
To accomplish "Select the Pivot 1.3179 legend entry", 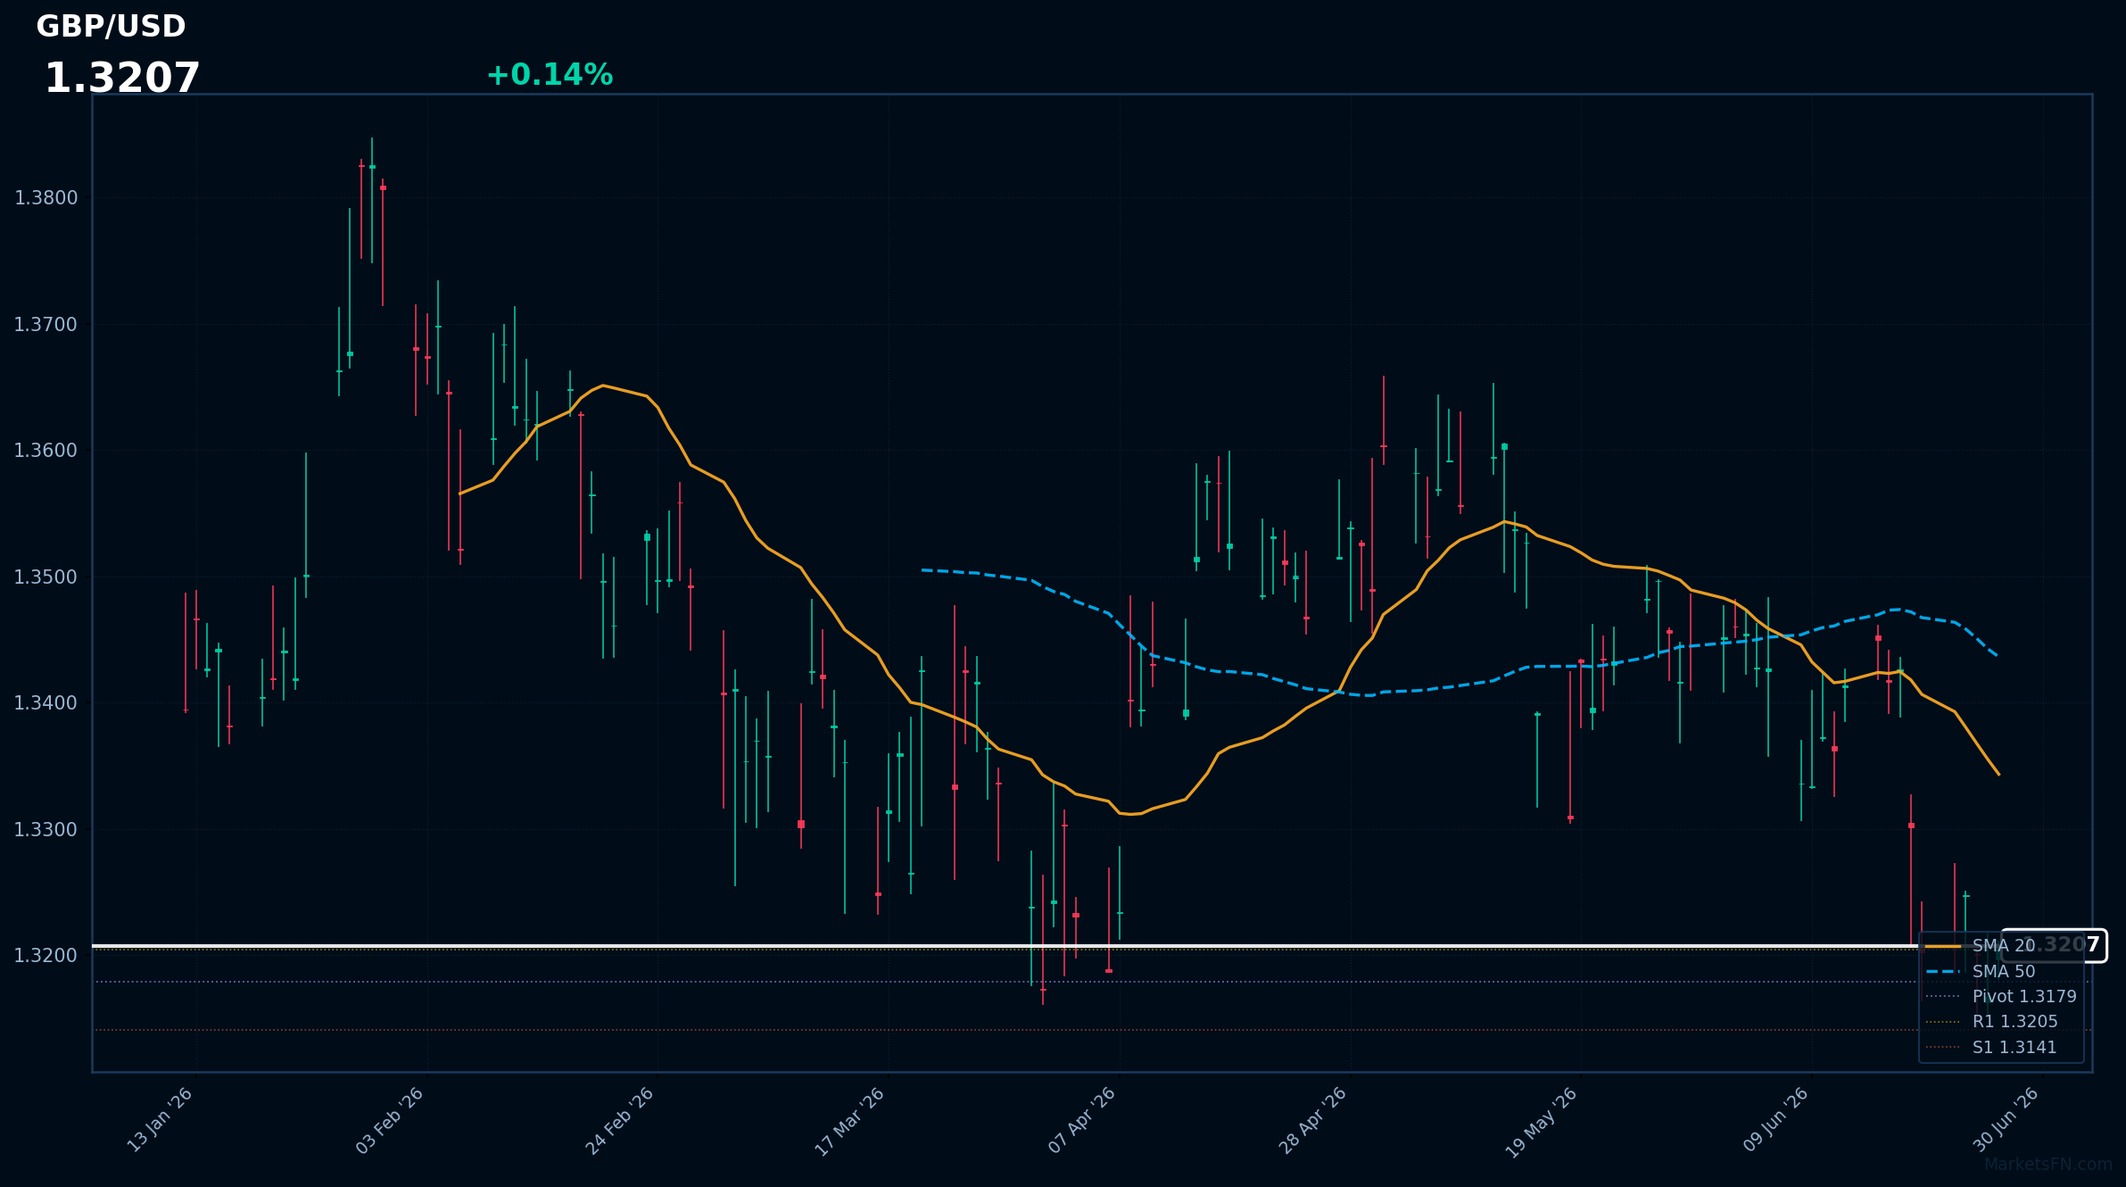I will (x=2001, y=997).
